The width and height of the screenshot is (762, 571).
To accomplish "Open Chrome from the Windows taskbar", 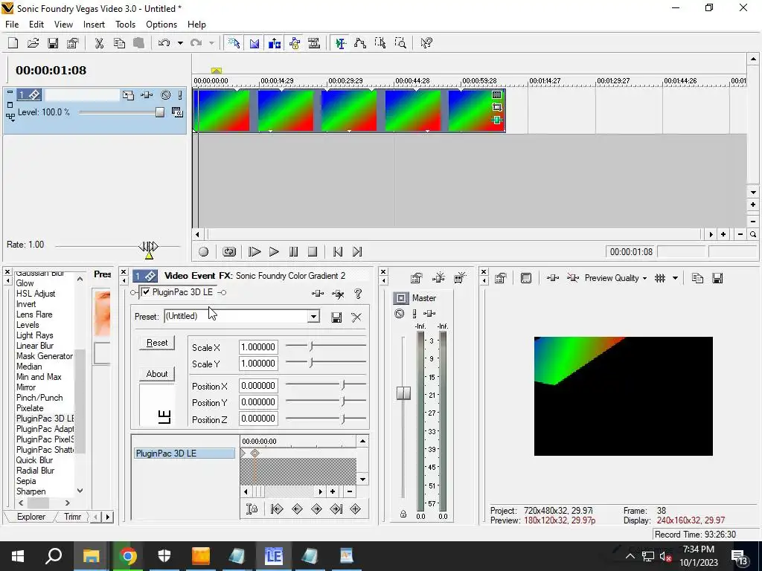I will click(x=128, y=556).
